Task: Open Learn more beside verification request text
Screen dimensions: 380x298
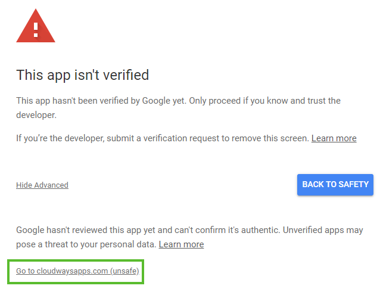Action: [334, 138]
